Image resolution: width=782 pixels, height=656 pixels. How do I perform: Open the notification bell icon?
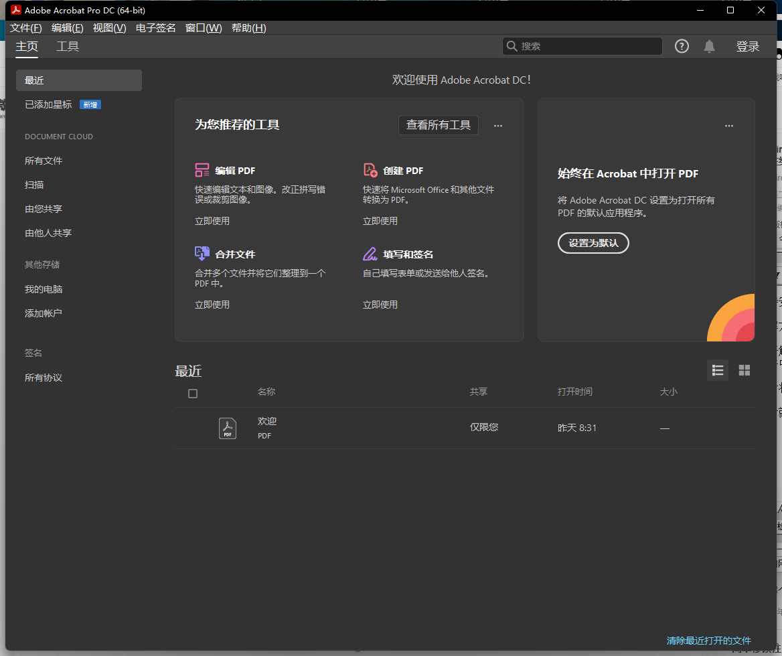(x=709, y=46)
